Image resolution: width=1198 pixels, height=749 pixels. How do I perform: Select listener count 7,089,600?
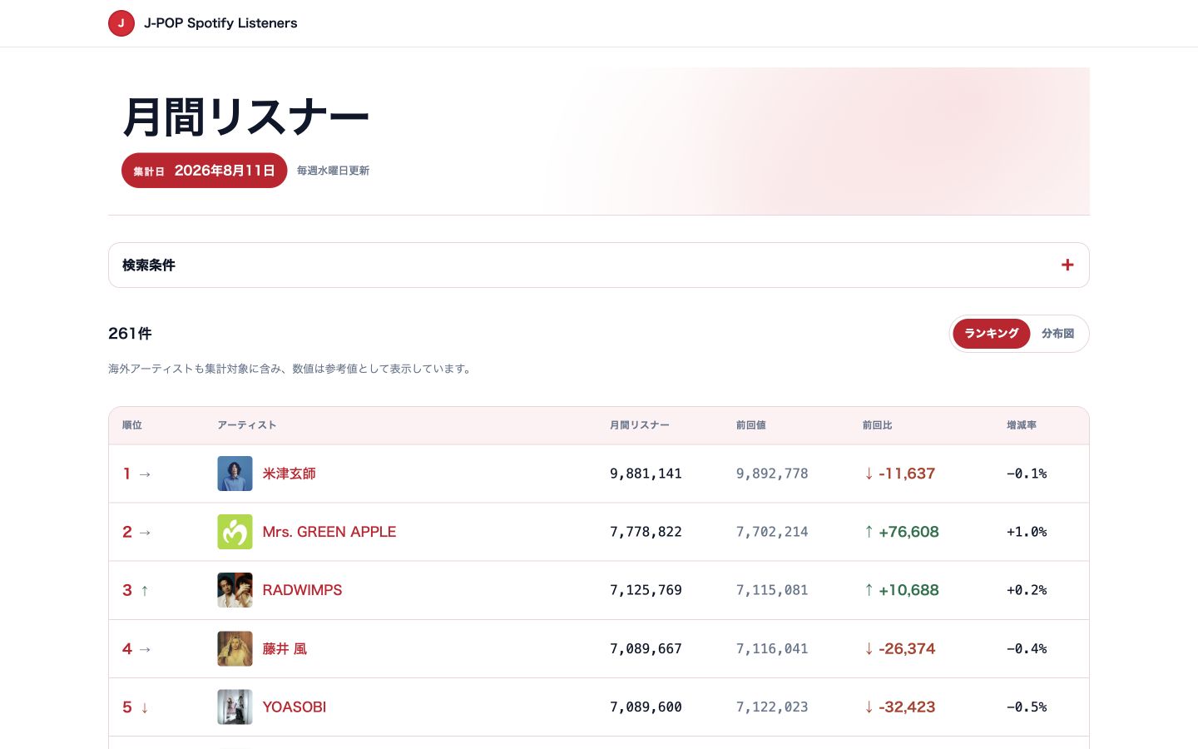click(x=646, y=707)
